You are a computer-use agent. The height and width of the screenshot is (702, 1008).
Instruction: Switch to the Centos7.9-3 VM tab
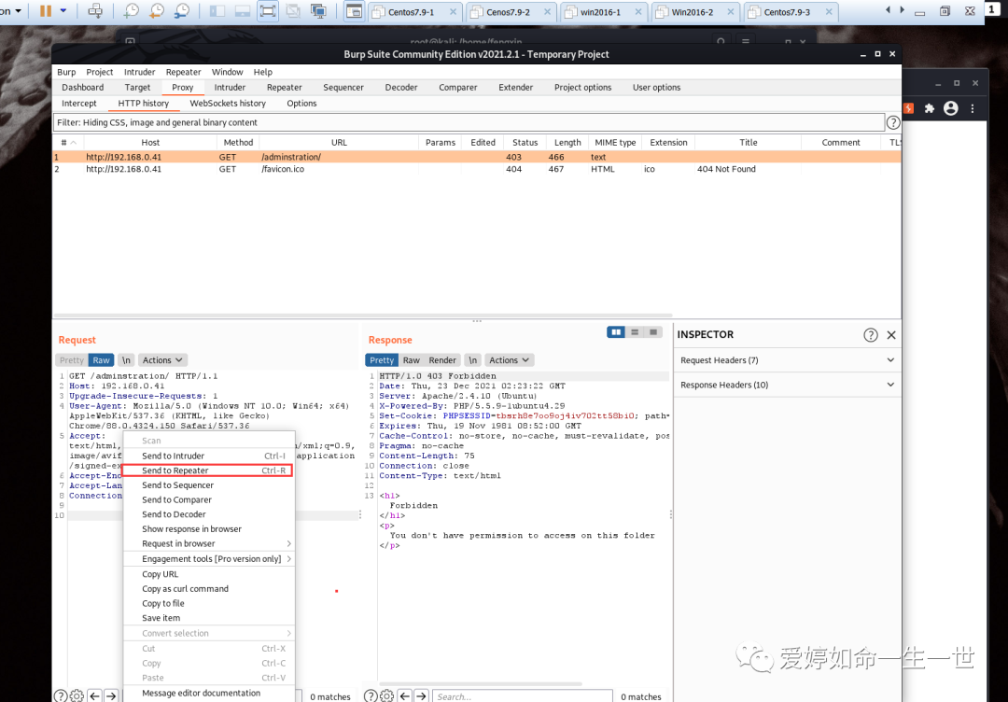(787, 12)
